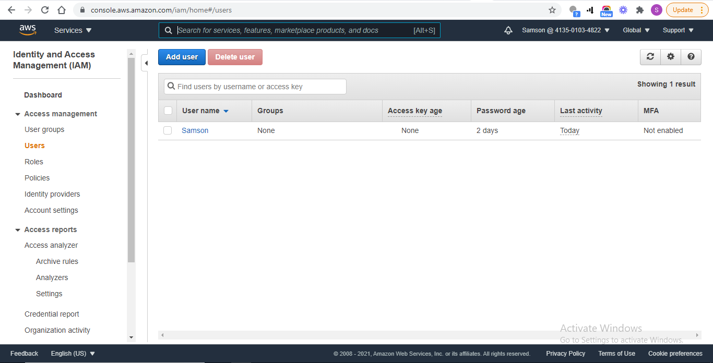Expand the Samson account menu

[566, 30]
